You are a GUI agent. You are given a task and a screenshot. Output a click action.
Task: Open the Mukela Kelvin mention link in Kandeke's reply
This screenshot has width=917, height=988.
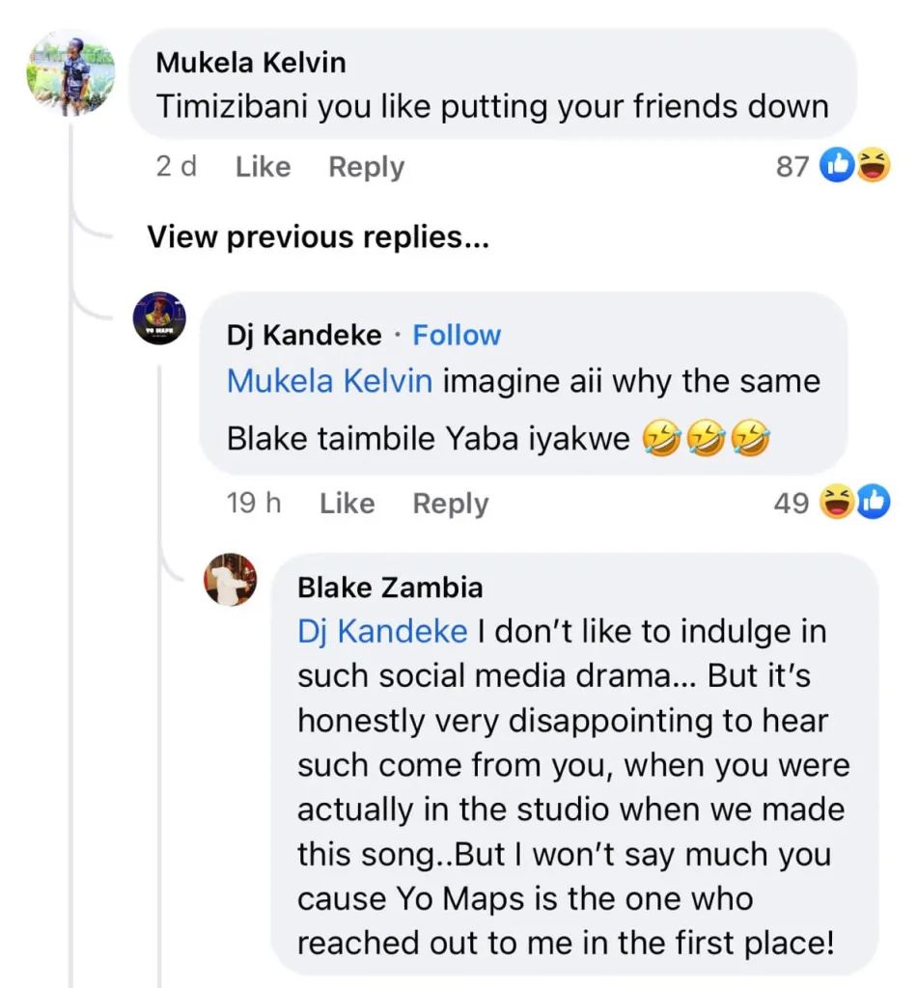click(x=329, y=380)
